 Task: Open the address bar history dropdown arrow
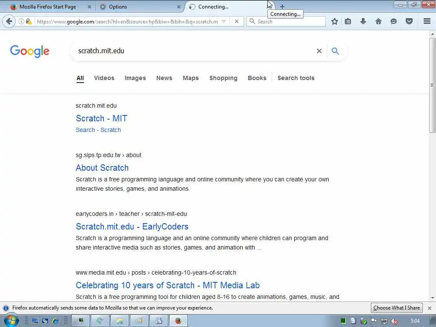click(224, 21)
